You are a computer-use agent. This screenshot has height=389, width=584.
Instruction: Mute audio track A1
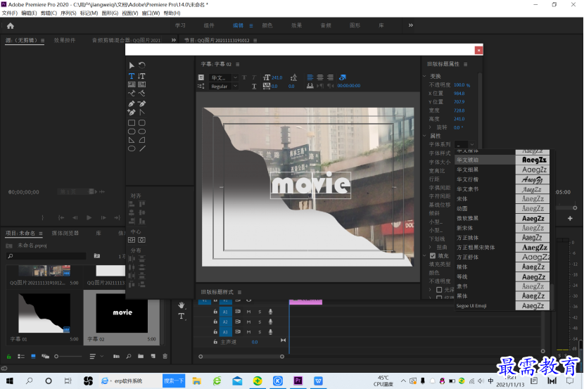(248, 312)
